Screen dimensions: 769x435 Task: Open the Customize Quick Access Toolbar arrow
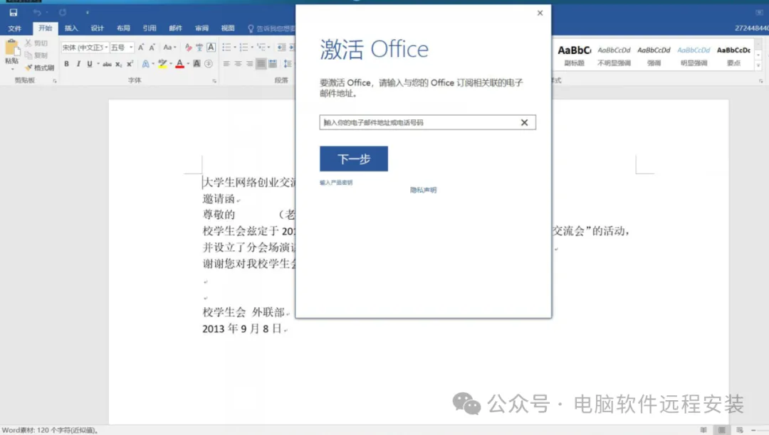coord(88,13)
